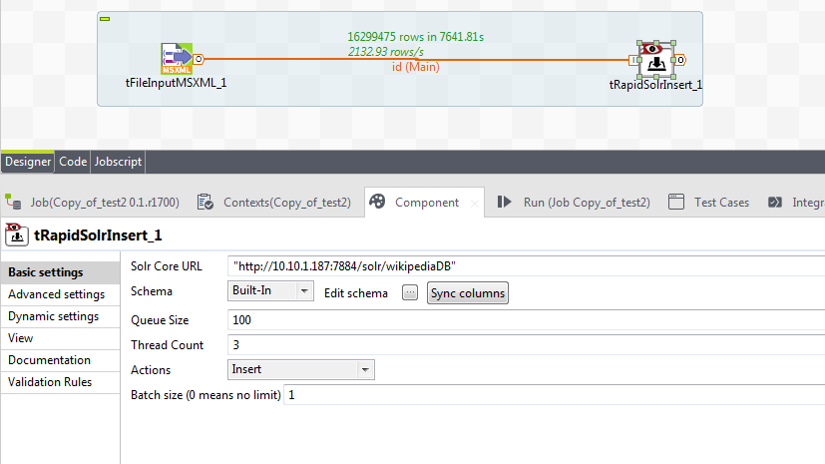825x464 pixels.
Task: Click the tFileInputMSXML_1 output connector
Action: pos(199,59)
